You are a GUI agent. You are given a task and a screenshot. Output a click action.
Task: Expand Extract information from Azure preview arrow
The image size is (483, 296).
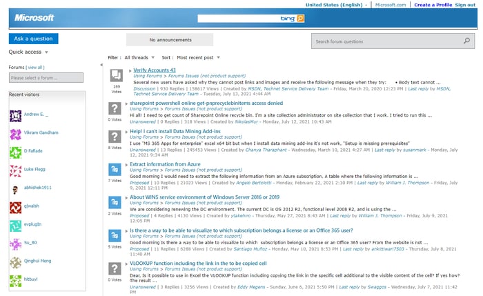(126, 165)
